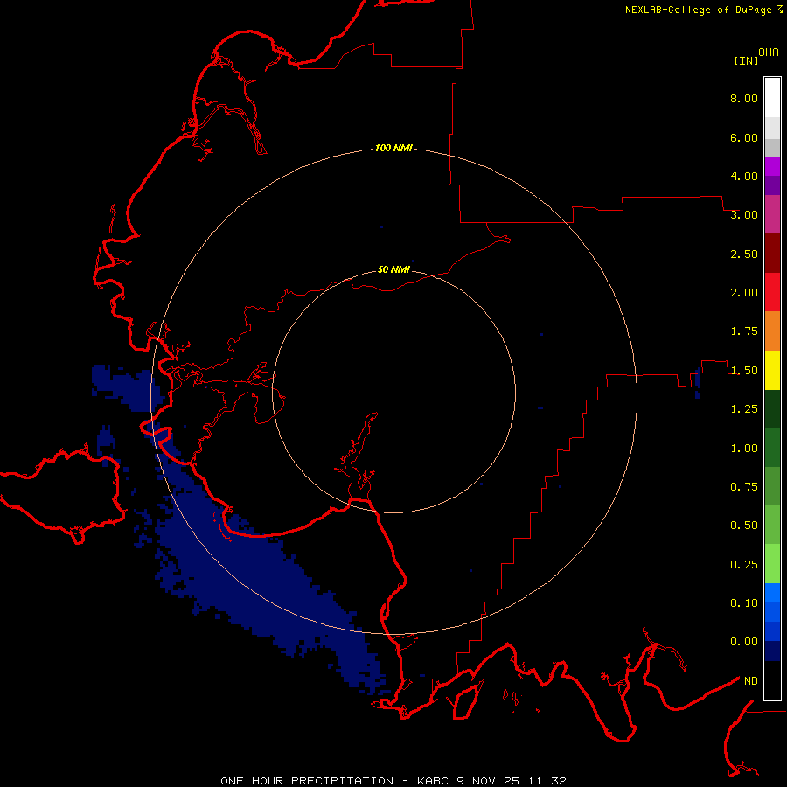
Task: Click the 2.00 legend value
Action: (744, 293)
